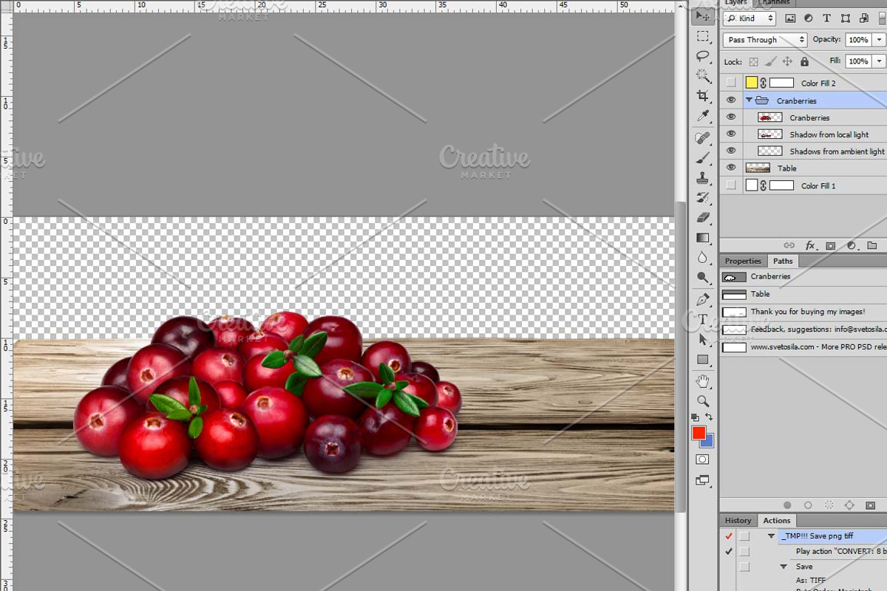Reset default foreground and background colors
887x591 pixels.
pos(695,417)
